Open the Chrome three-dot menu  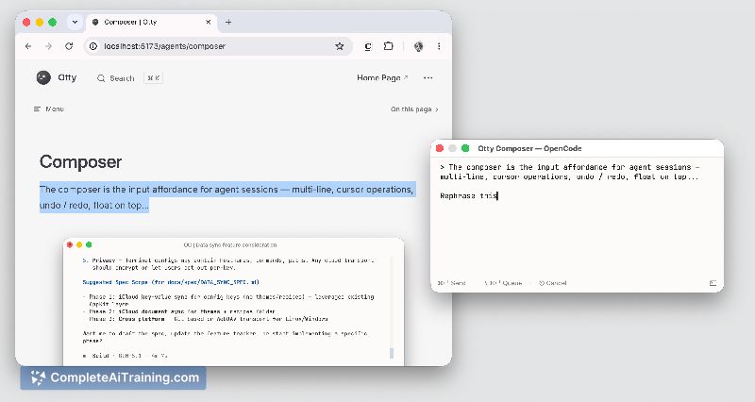tap(439, 46)
